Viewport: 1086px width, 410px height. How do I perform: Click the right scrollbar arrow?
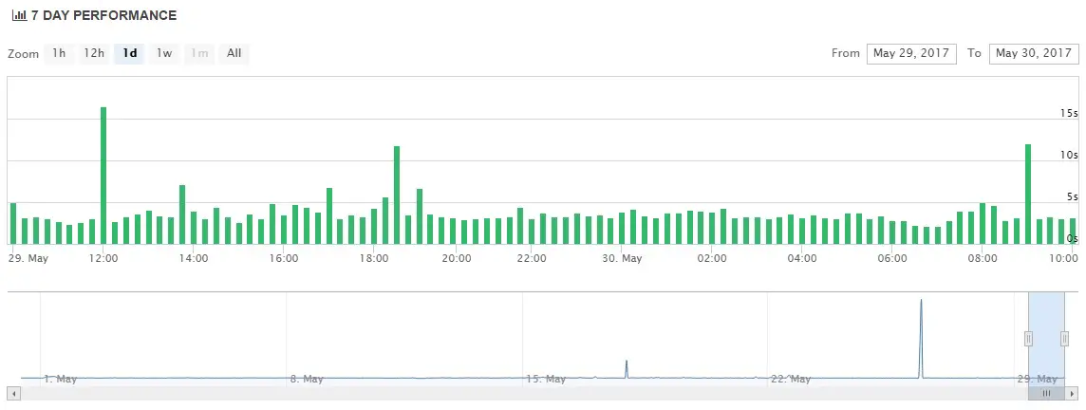[x=1072, y=393]
